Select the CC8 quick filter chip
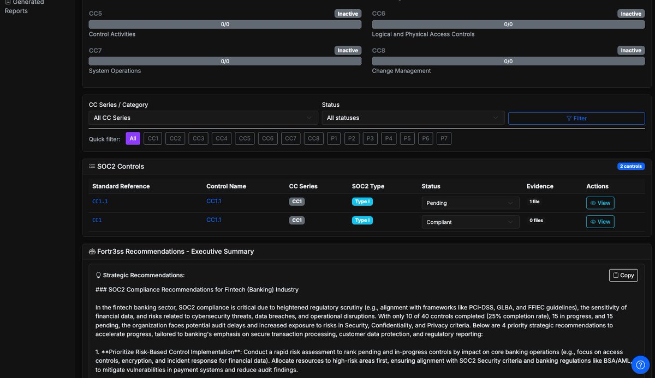 (313, 138)
